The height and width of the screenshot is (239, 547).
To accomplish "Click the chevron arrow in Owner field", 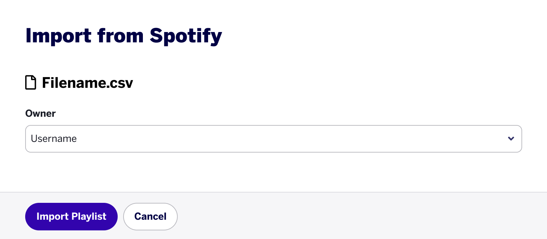I will [x=511, y=138].
